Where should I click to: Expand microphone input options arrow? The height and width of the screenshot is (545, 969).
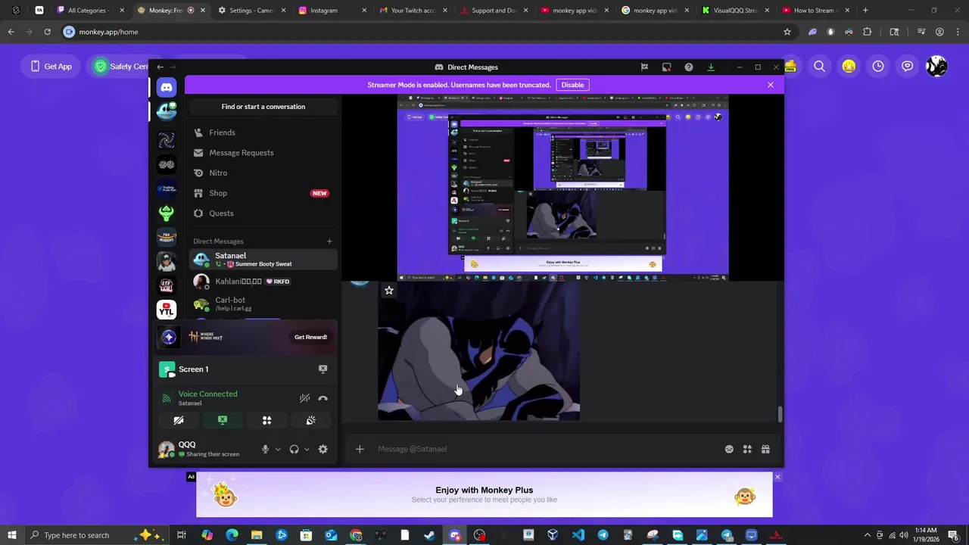click(x=278, y=449)
